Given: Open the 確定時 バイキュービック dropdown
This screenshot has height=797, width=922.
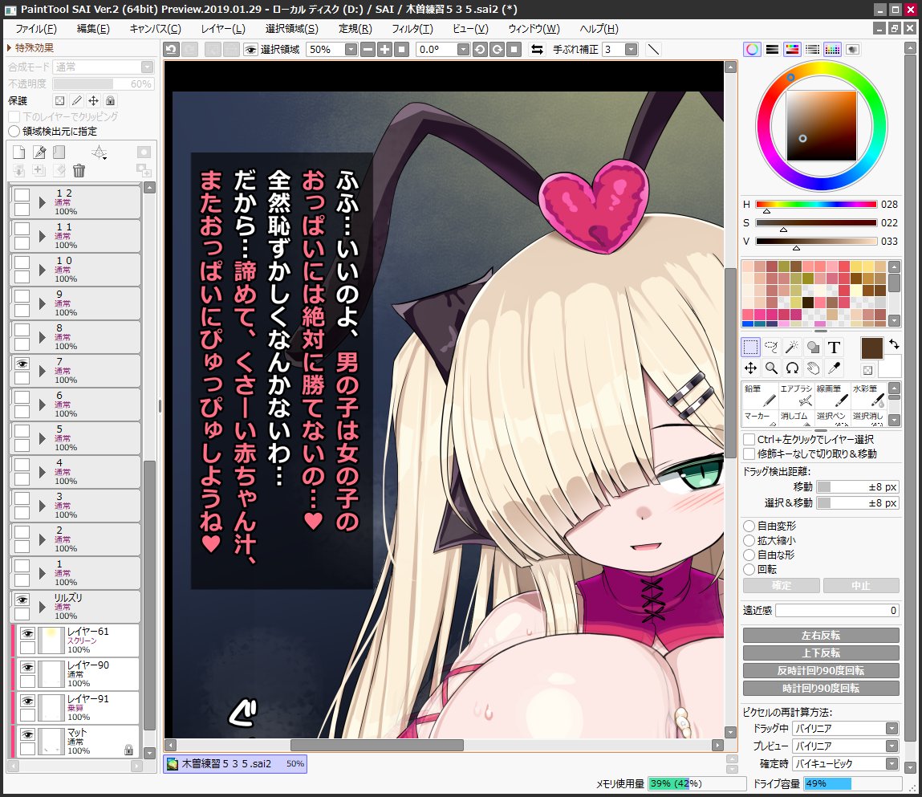Looking at the screenshot, I should click(x=892, y=764).
